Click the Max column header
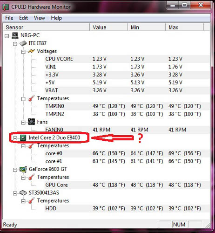Viewport: 215px width, 233px height. coord(184,27)
